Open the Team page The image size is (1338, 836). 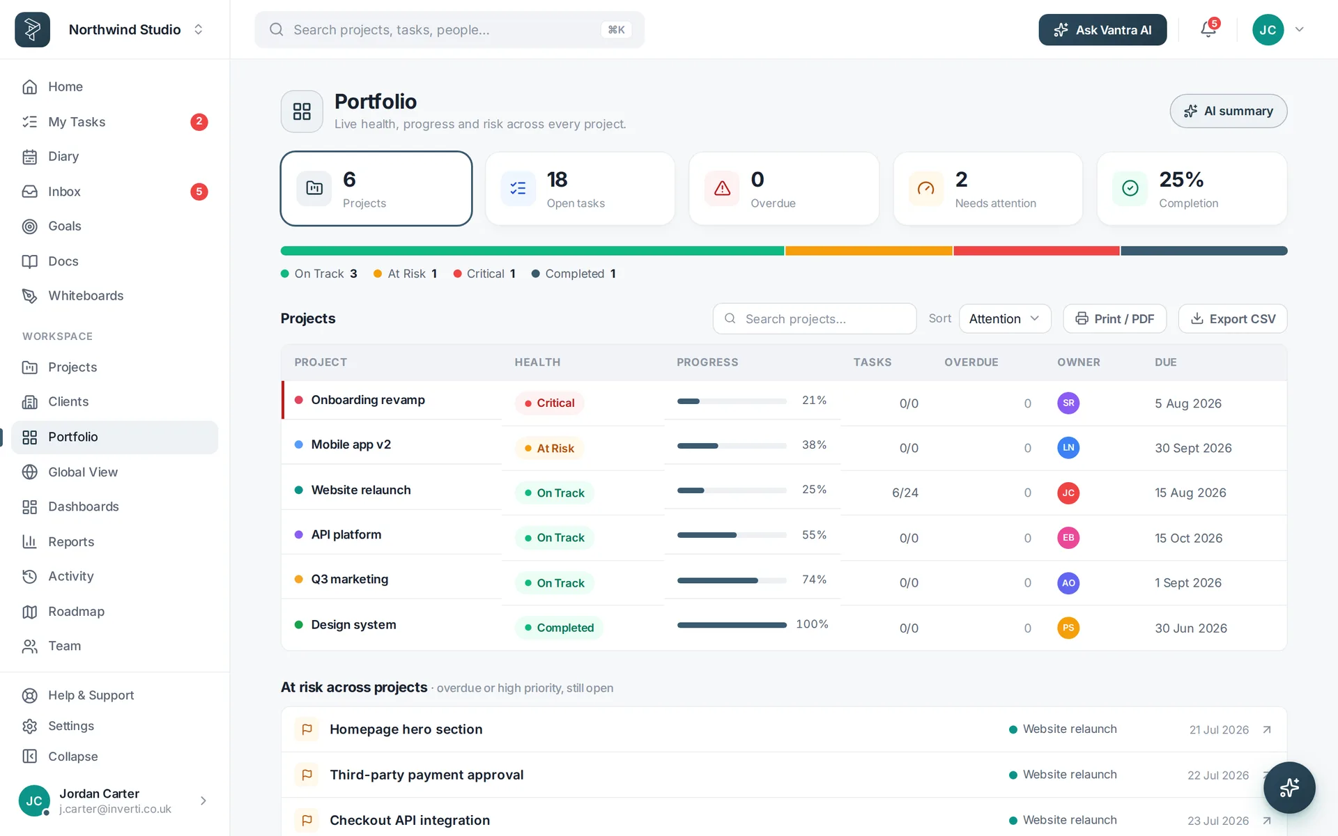point(115,646)
